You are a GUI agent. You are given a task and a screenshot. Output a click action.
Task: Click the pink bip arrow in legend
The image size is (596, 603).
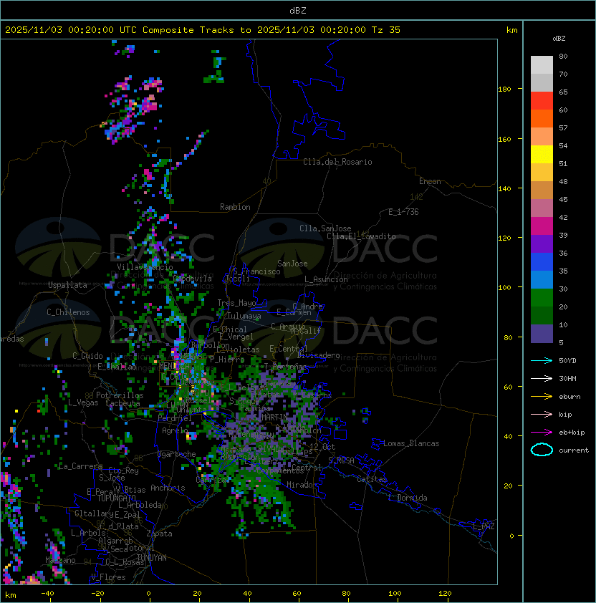pos(542,414)
